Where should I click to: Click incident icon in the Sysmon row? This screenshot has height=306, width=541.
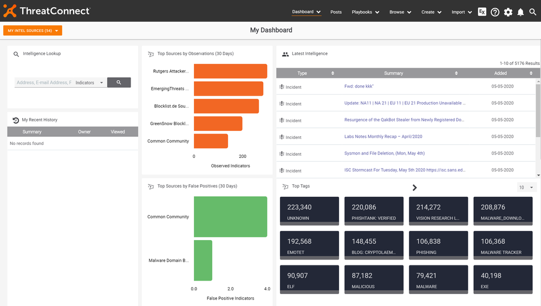(282, 154)
